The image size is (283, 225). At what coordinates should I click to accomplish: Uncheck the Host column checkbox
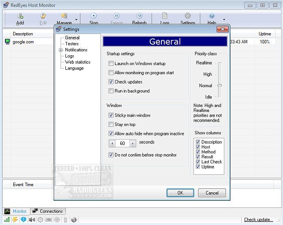click(x=198, y=147)
